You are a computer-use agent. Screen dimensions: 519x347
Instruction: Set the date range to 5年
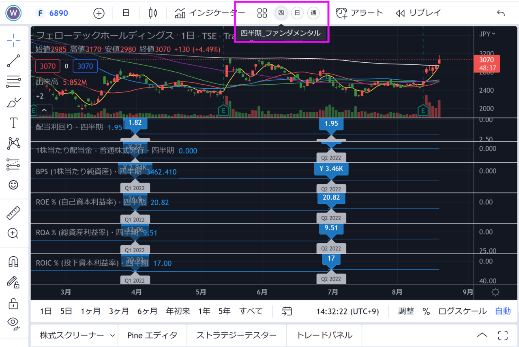(x=225, y=311)
